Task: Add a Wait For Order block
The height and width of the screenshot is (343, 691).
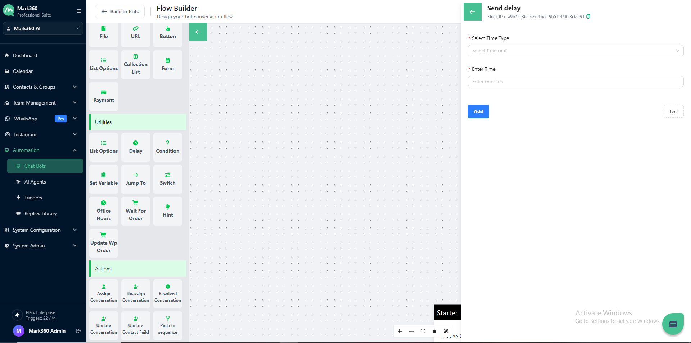Action: (135, 211)
